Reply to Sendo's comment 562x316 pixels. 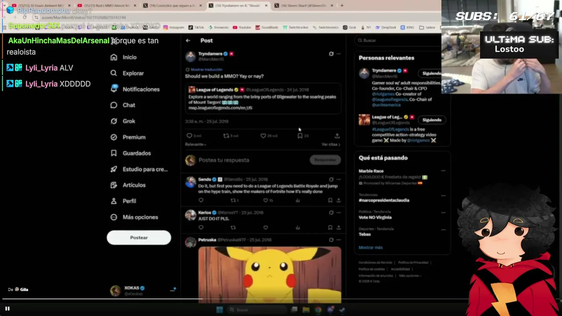pyautogui.click(x=201, y=201)
